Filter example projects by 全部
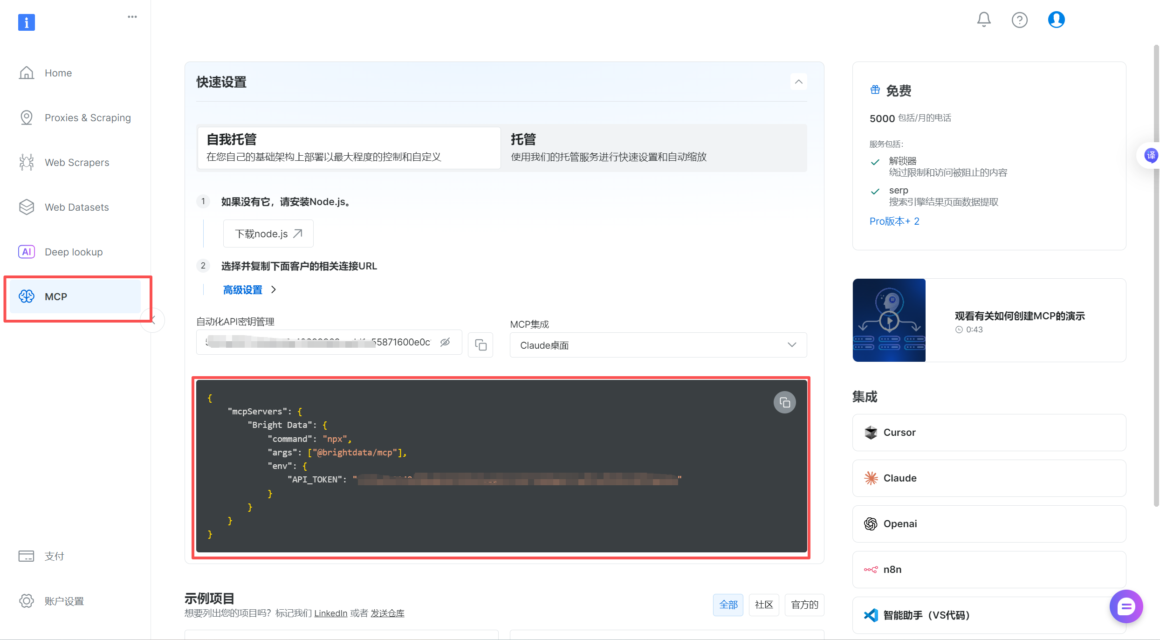1160x640 pixels. tap(728, 605)
